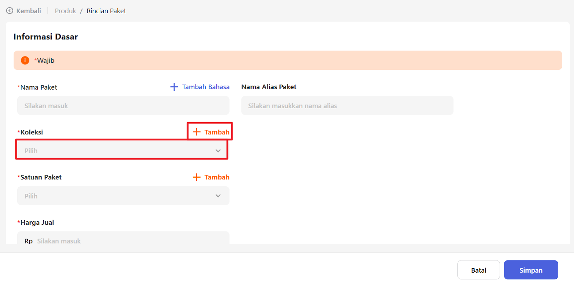Click the Kembali back arrow icon
The image size is (574, 283).
[10, 11]
